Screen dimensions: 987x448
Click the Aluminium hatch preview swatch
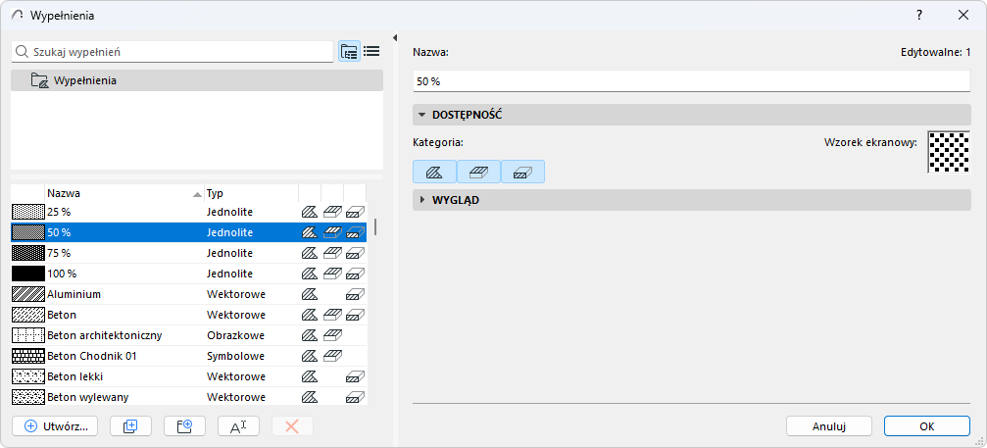[28, 294]
